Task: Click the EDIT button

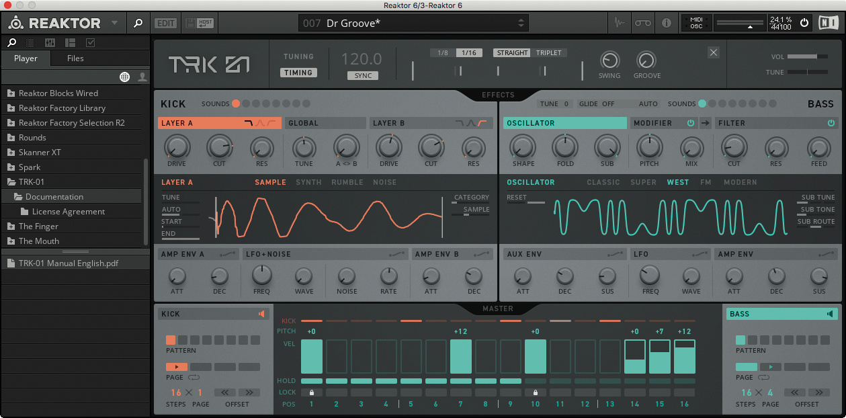Action: 165,23
